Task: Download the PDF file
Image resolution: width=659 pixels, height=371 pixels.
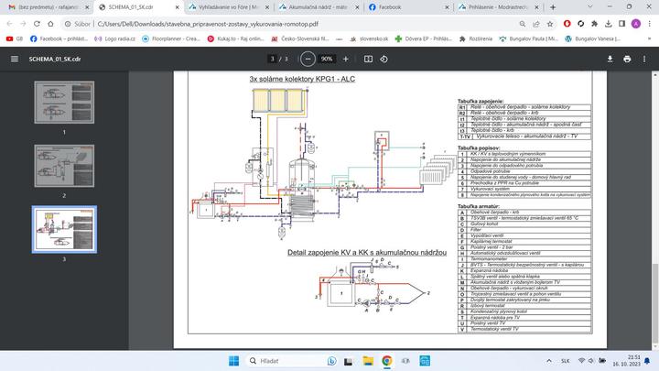Action: pyautogui.click(x=610, y=59)
